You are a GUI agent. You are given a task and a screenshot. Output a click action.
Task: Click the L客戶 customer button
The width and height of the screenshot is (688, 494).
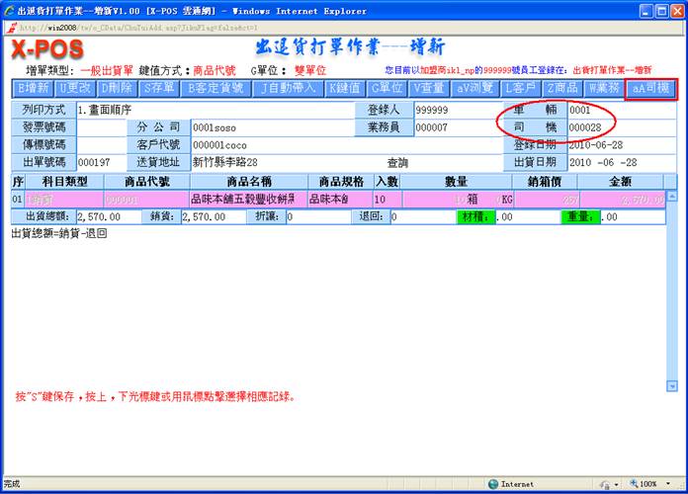[519, 88]
